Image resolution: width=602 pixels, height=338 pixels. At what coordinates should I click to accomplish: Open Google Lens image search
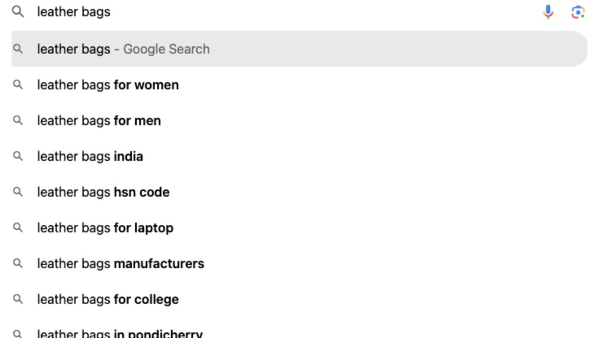(x=578, y=11)
